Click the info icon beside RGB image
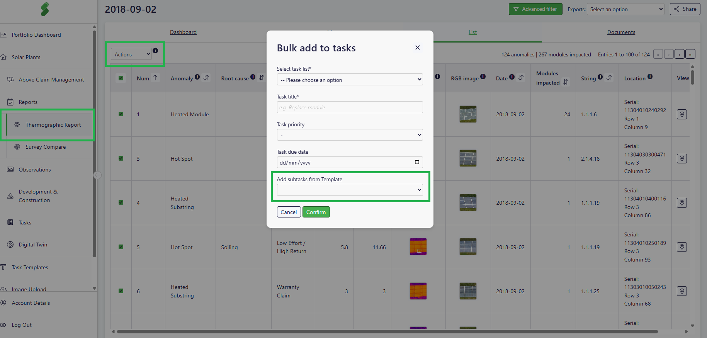Viewport: 707px width, 338px height. pos(483,77)
